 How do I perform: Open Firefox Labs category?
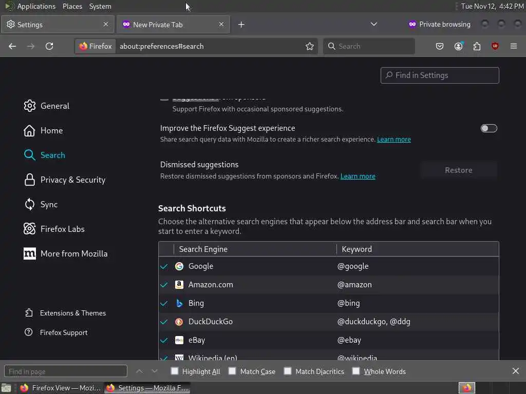[x=54, y=229]
